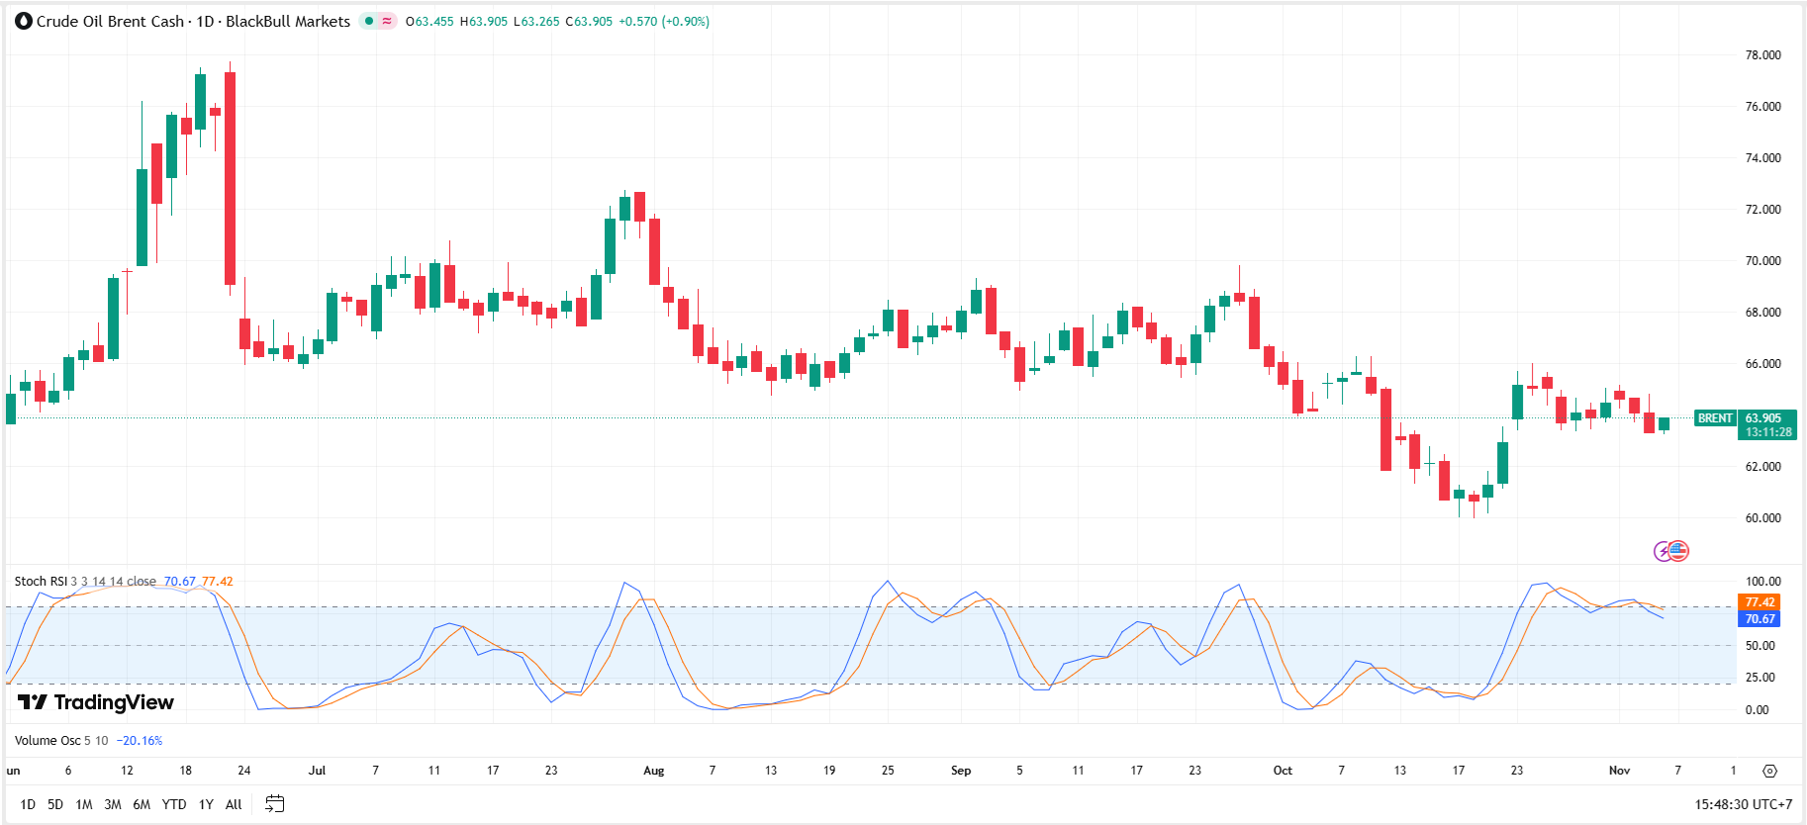The width and height of the screenshot is (1807, 825).
Task: Choose the 3M range tab
Action: click(x=113, y=804)
